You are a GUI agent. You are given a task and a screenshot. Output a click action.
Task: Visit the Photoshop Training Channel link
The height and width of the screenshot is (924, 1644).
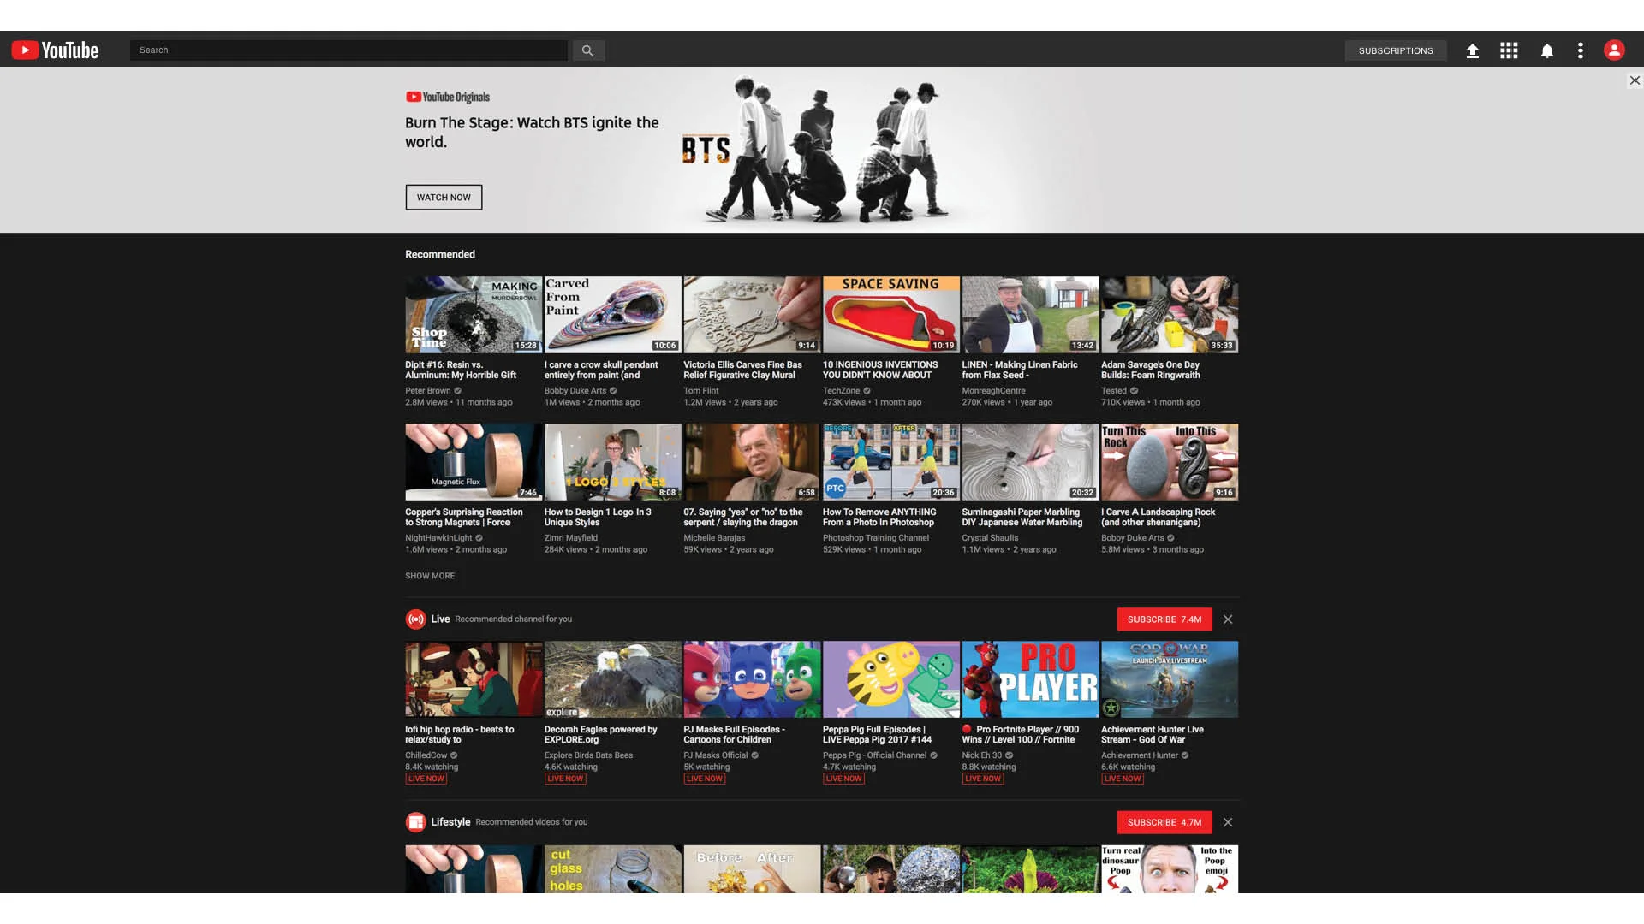coord(876,538)
